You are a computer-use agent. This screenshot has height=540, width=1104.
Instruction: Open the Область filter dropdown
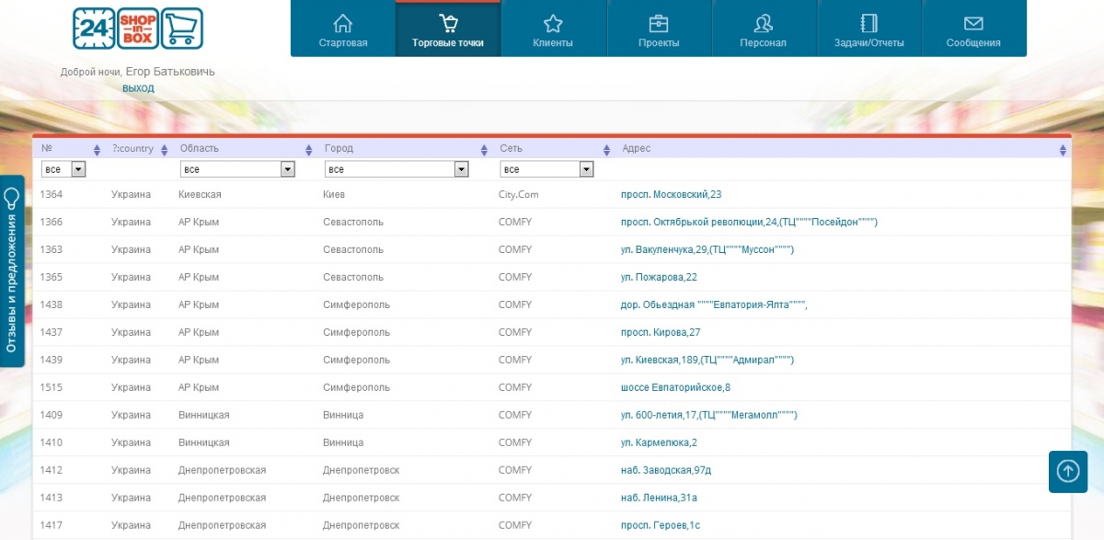click(237, 169)
